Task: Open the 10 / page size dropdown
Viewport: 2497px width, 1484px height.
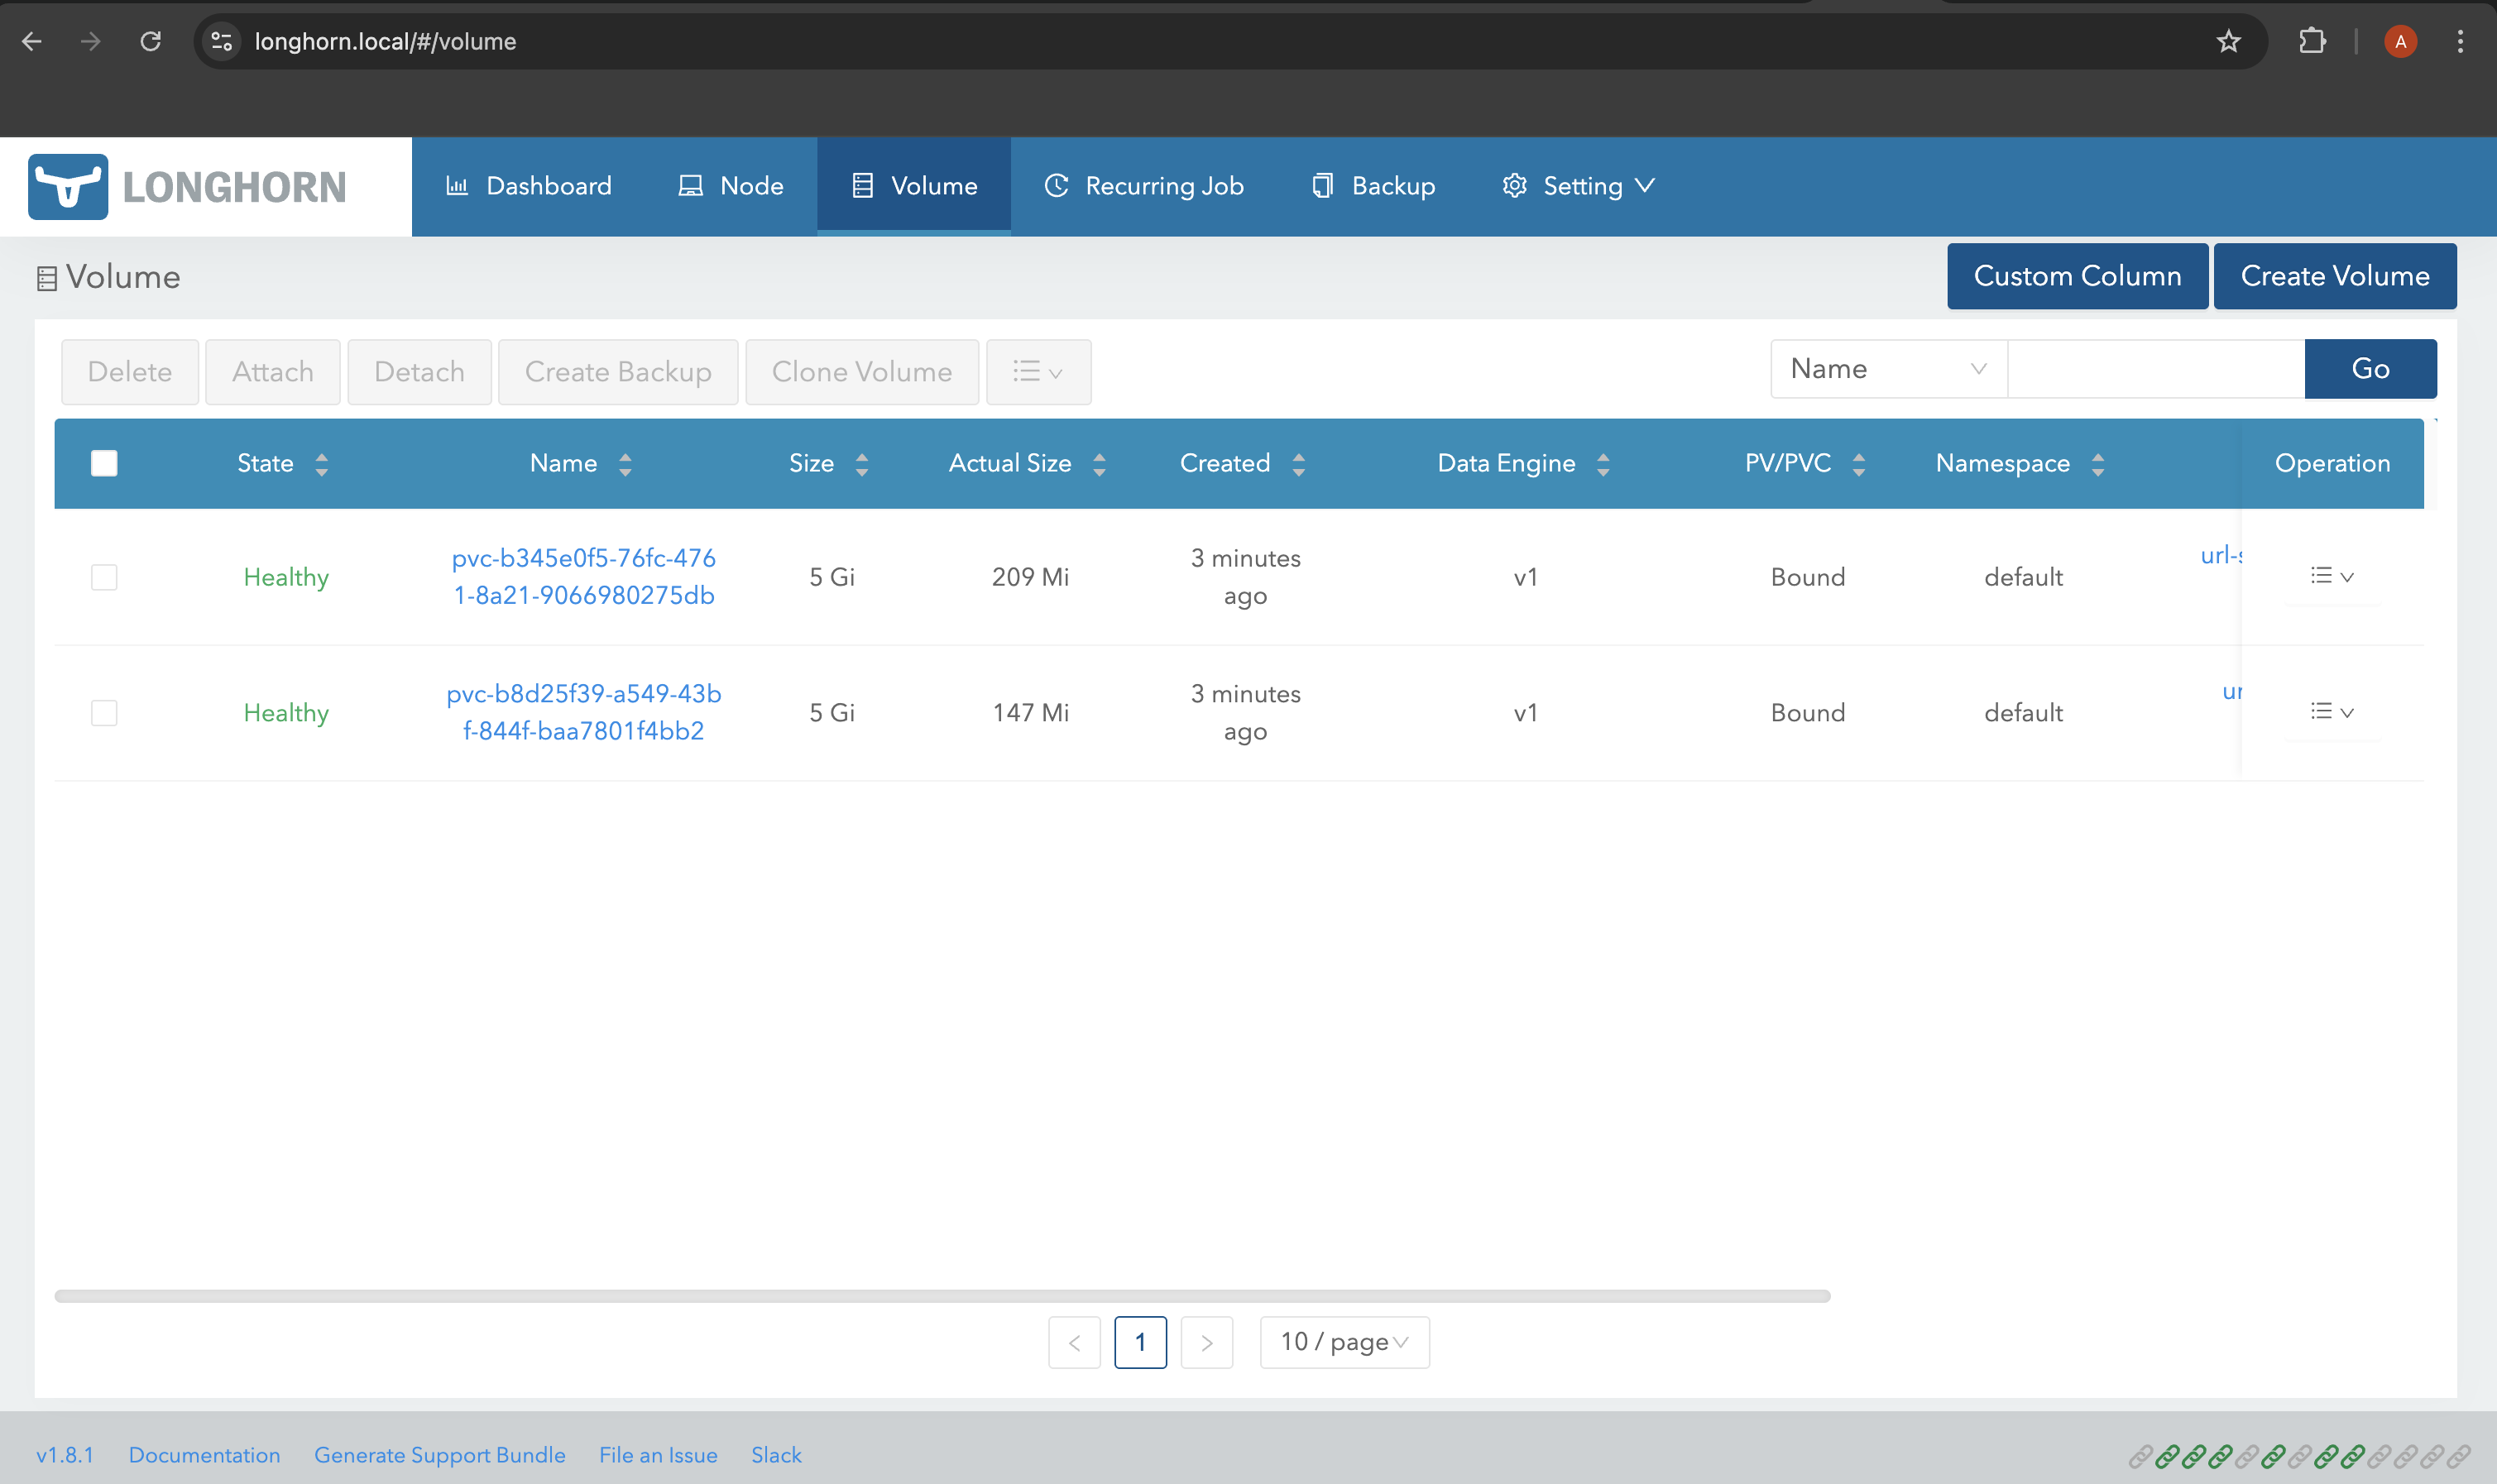Action: point(1344,1342)
